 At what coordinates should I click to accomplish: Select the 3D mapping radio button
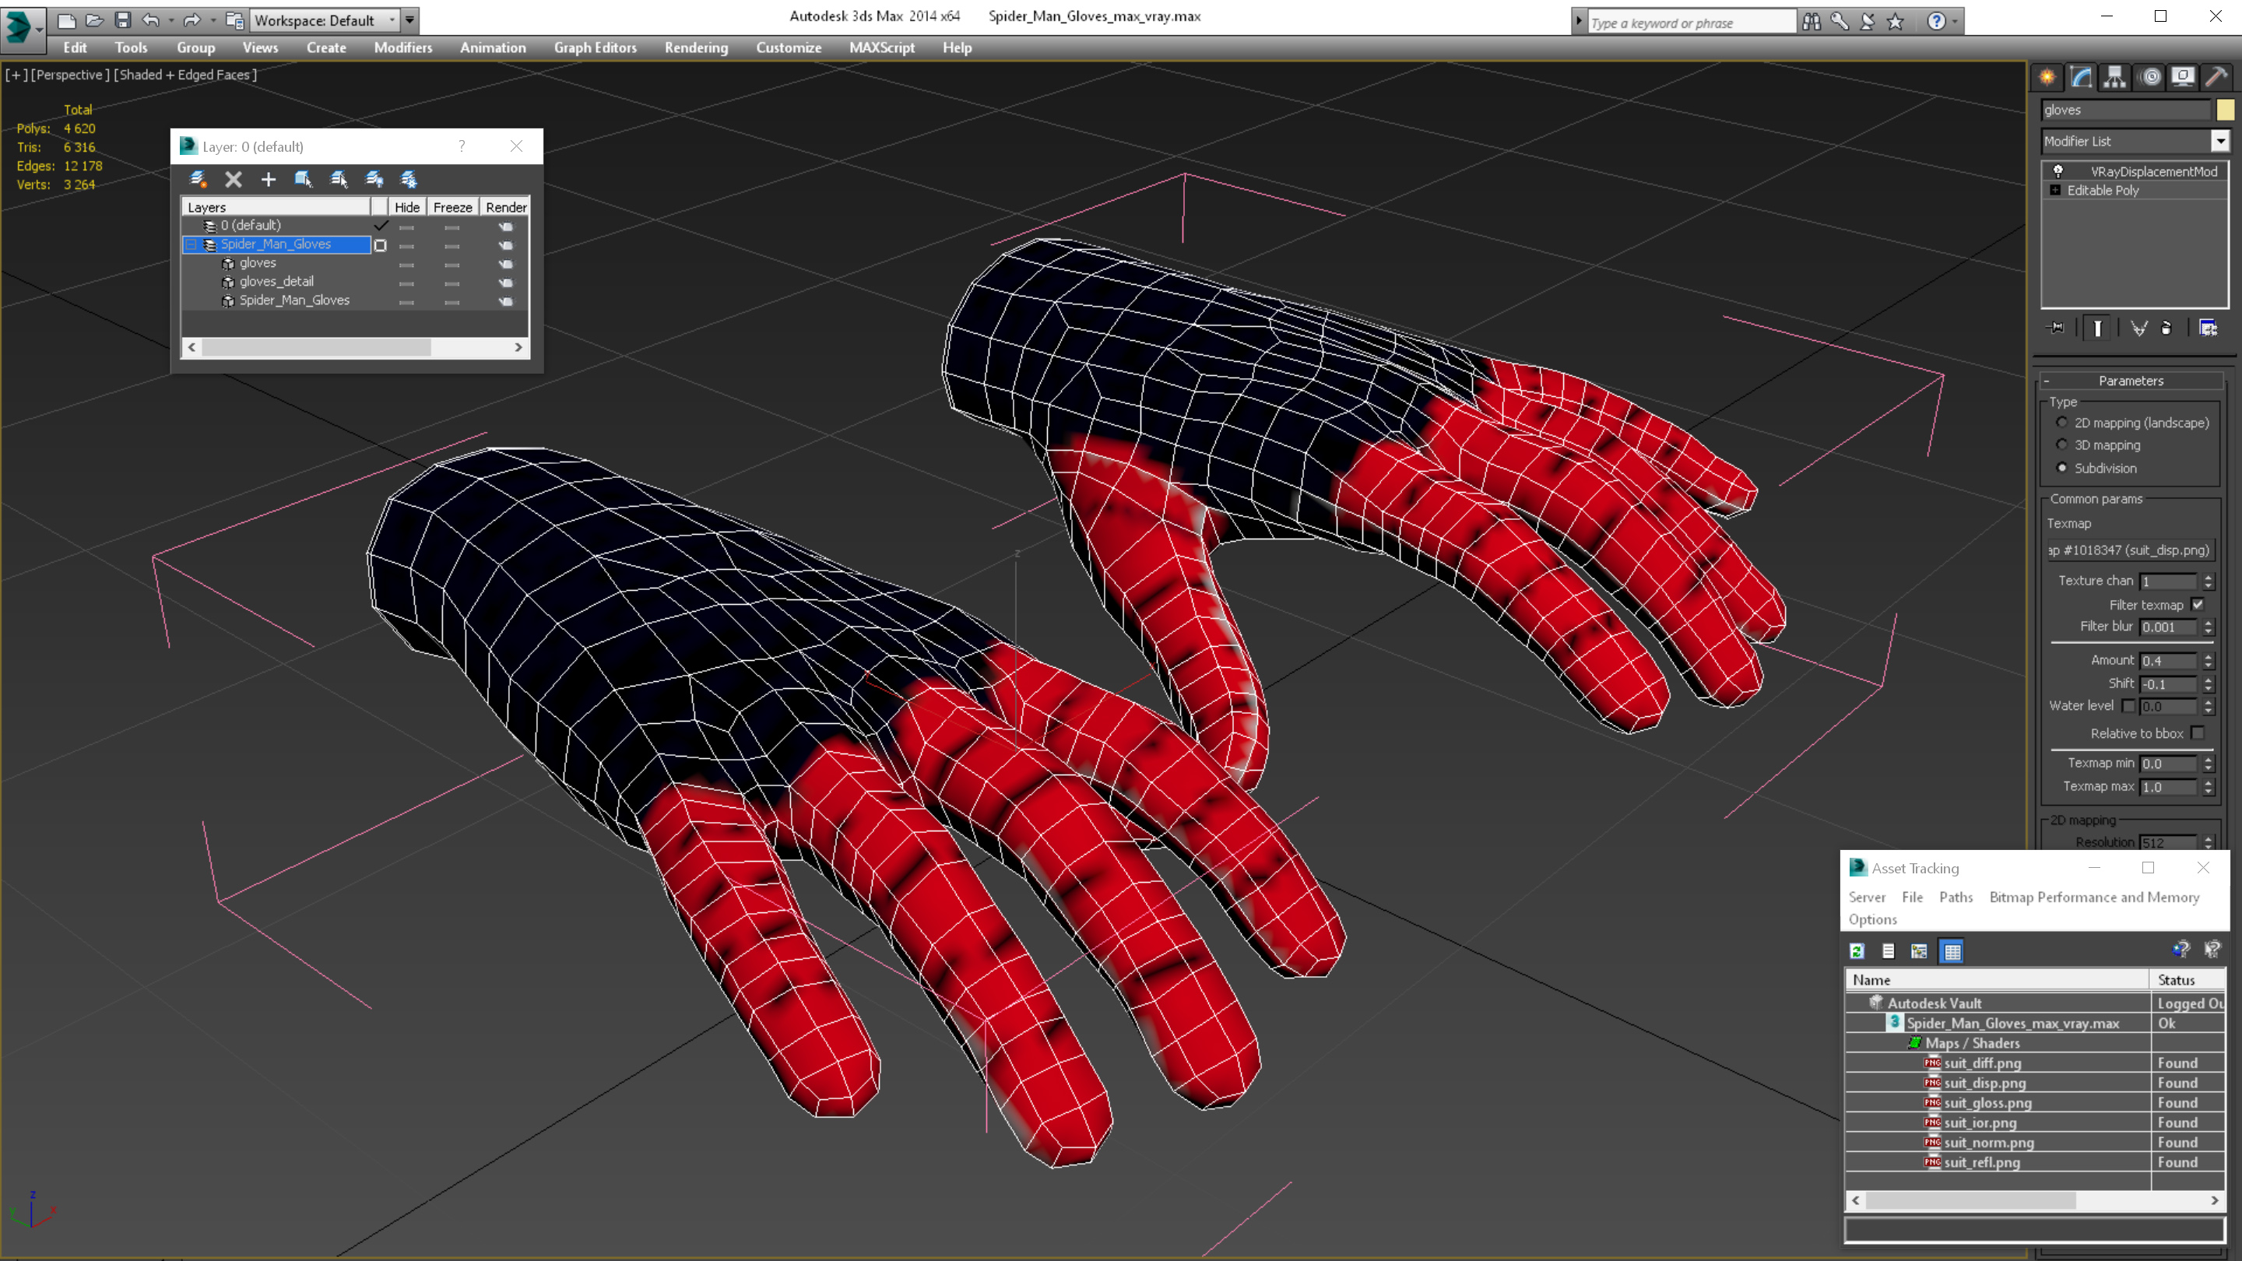pos(2062,444)
